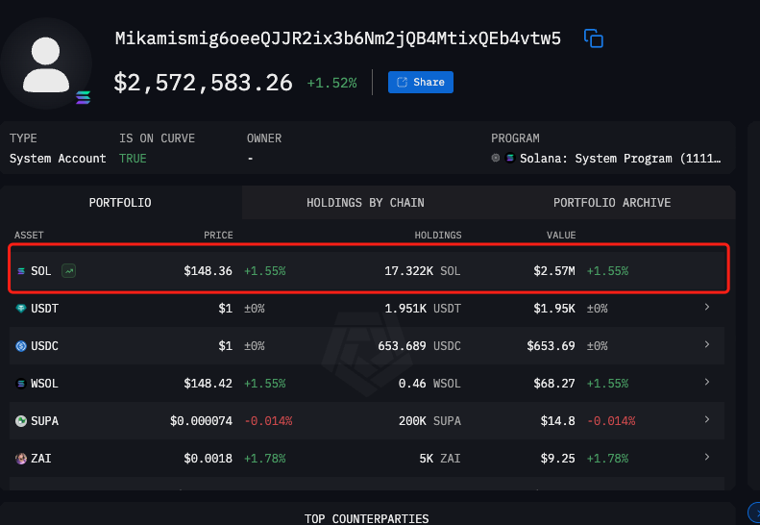Viewport: 760px width, 525px height.
Task: Click the wallet address text Mikamismig6oee…
Action: pos(338,38)
